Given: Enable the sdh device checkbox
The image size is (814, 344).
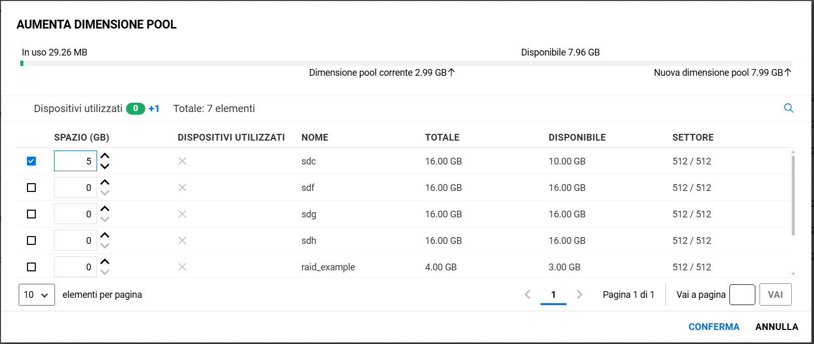Looking at the screenshot, I should 32,240.
